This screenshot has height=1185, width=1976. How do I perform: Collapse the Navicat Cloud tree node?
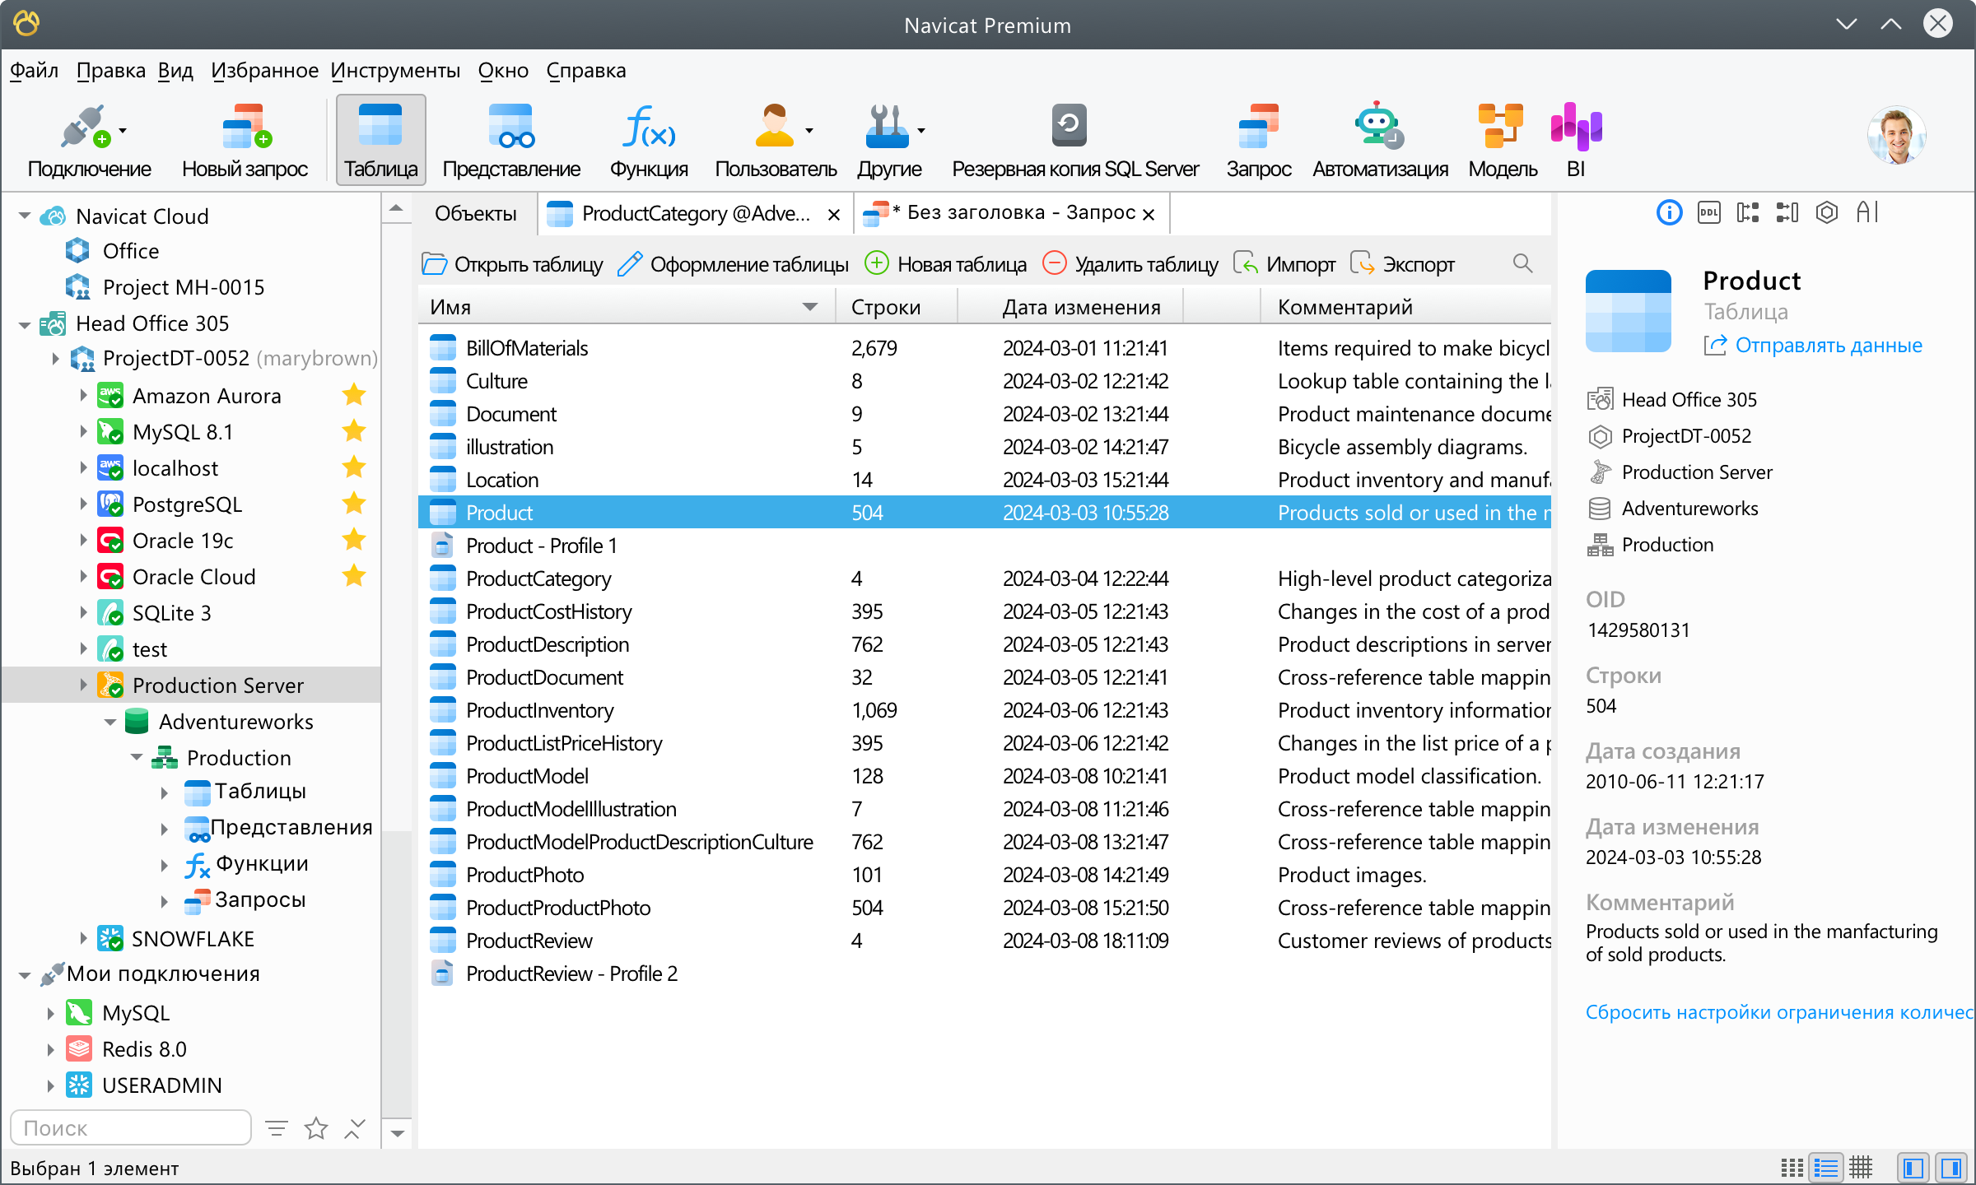coord(24,216)
